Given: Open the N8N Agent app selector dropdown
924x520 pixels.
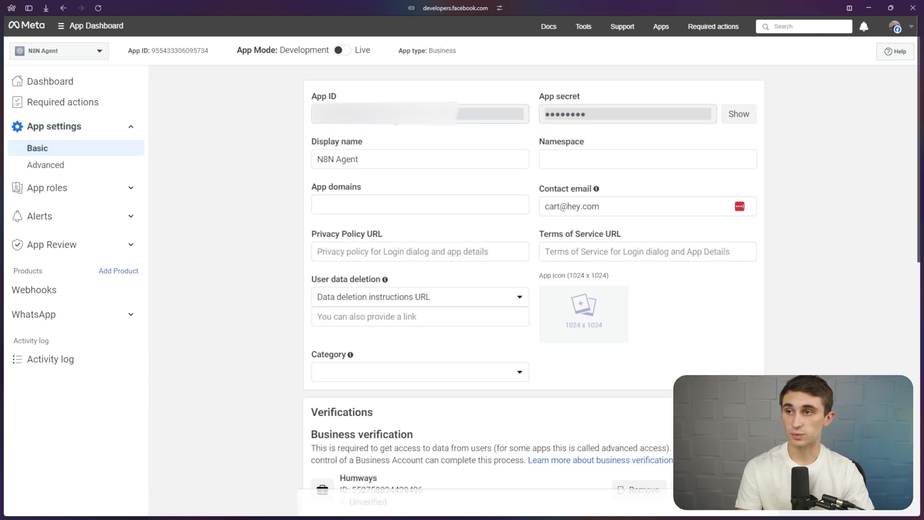Looking at the screenshot, I should pyautogui.click(x=59, y=51).
